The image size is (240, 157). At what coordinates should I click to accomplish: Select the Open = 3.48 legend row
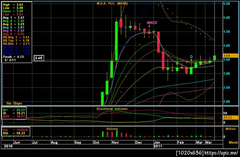tap(13, 11)
